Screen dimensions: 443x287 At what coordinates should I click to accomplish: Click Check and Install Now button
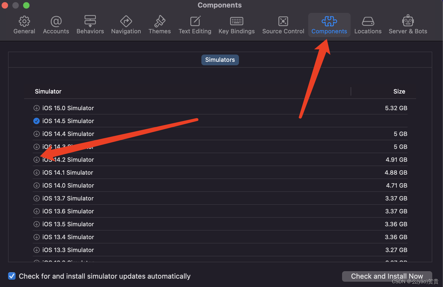tap(387, 276)
